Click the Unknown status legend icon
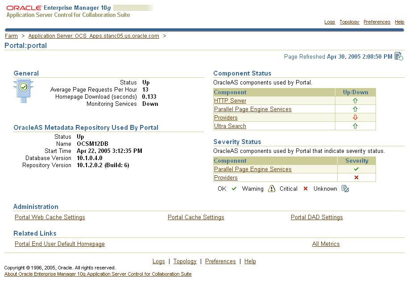This screenshot has height=285, width=409. pyautogui.click(x=345, y=189)
